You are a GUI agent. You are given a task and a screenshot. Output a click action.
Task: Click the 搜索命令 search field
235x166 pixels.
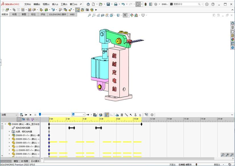pyautogui.click(x=185, y=4)
